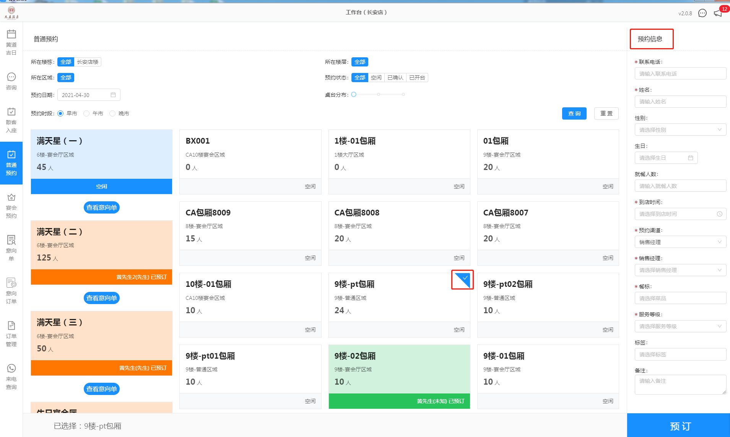Open 散客入座 in the sidebar
This screenshot has width=730, height=437.
coord(11,120)
